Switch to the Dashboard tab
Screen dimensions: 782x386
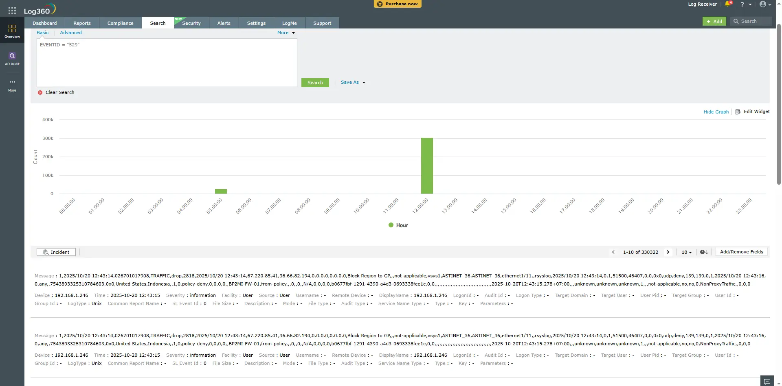tap(45, 23)
